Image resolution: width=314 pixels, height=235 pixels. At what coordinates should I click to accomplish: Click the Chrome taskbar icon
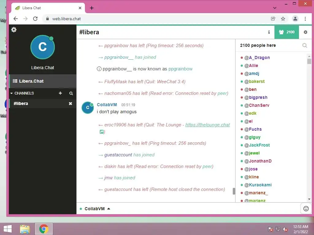tap(44, 229)
